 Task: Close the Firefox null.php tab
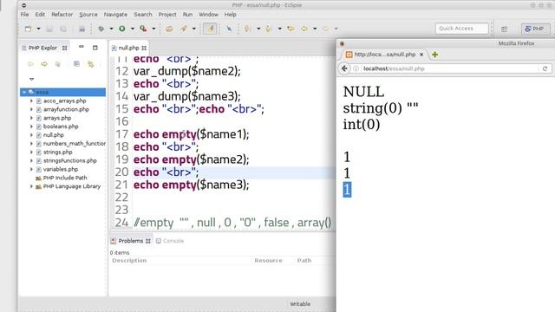pyautogui.click(x=421, y=55)
